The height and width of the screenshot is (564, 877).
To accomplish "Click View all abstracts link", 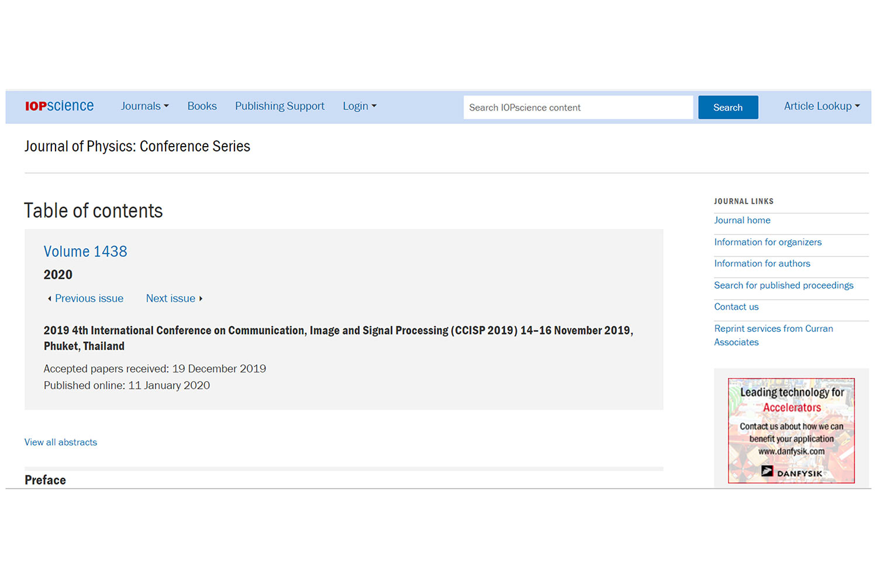I will coord(61,442).
